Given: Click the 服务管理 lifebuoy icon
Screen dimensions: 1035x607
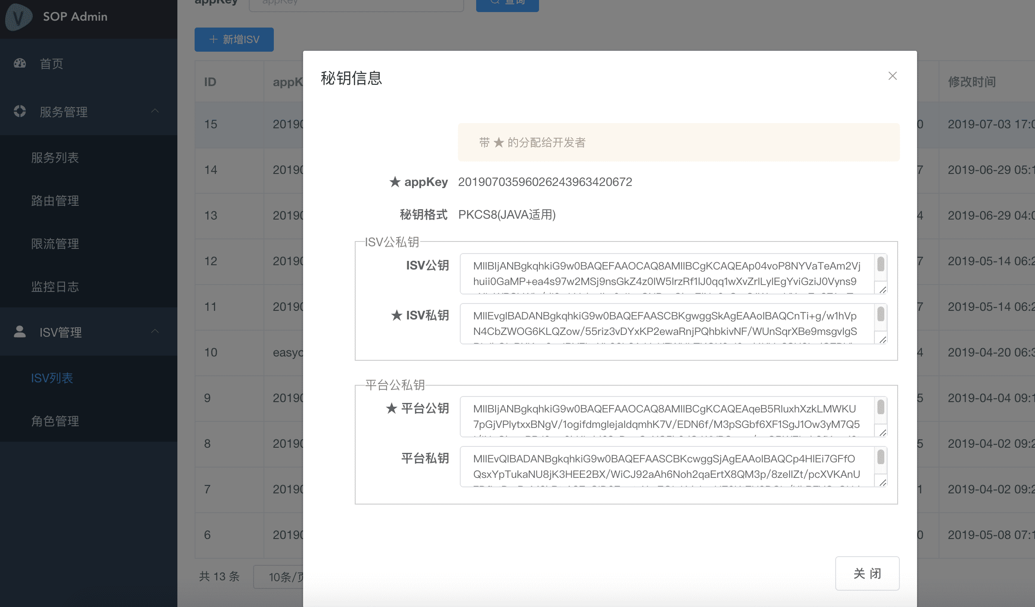Looking at the screenshot, I should pos(20,111).
